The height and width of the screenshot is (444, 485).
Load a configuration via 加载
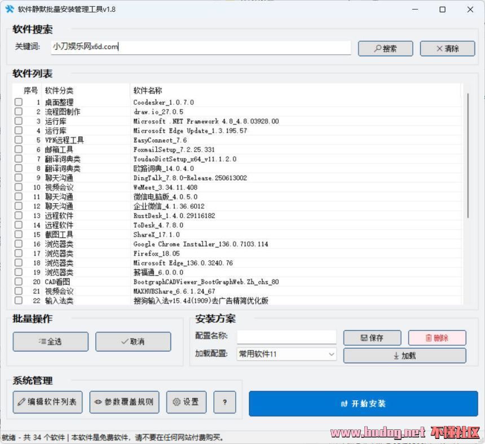coord(404,355)
